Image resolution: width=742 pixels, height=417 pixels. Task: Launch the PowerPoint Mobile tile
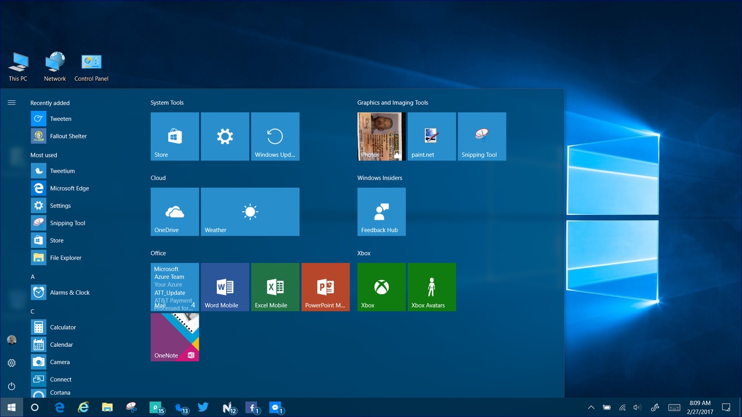tap(326, 287)
